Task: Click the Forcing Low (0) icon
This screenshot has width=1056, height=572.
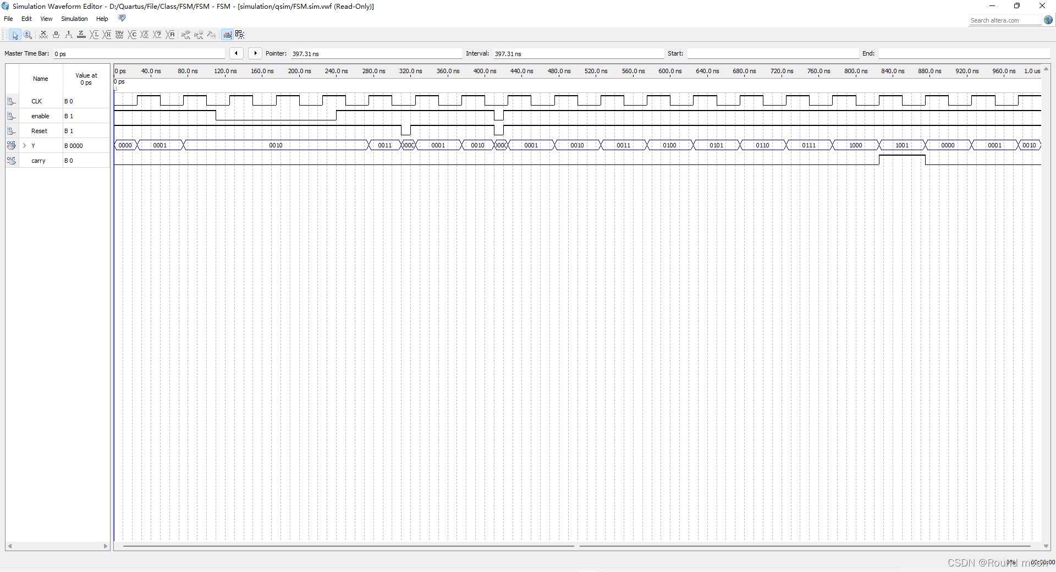Action: point(56,35)
